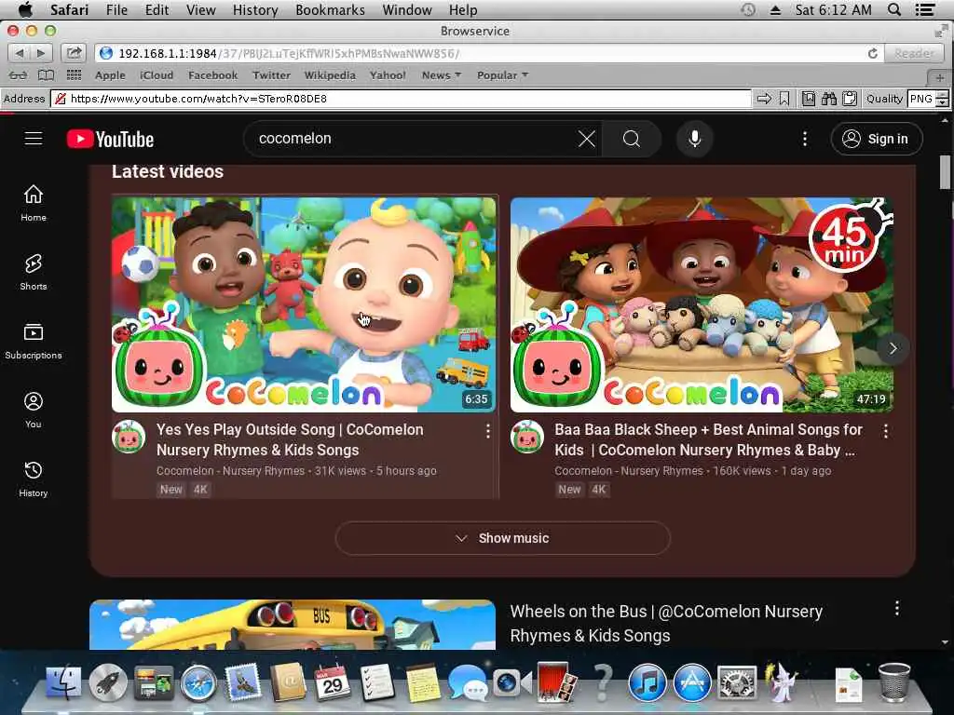Screen dimensions: 954x715
Task: Open the You sidebar section
Action: point(34,410)
